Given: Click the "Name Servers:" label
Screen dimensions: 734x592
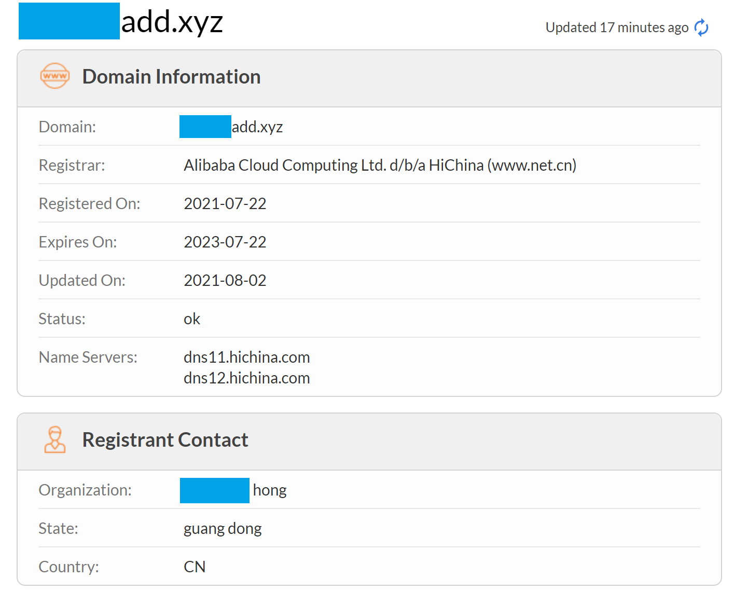Looking at the screenshot, I should click(88, 357).
